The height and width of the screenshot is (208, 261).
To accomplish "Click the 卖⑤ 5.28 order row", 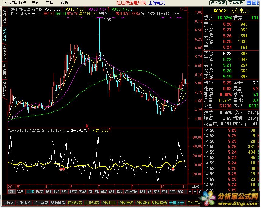I will coord(231,24).
